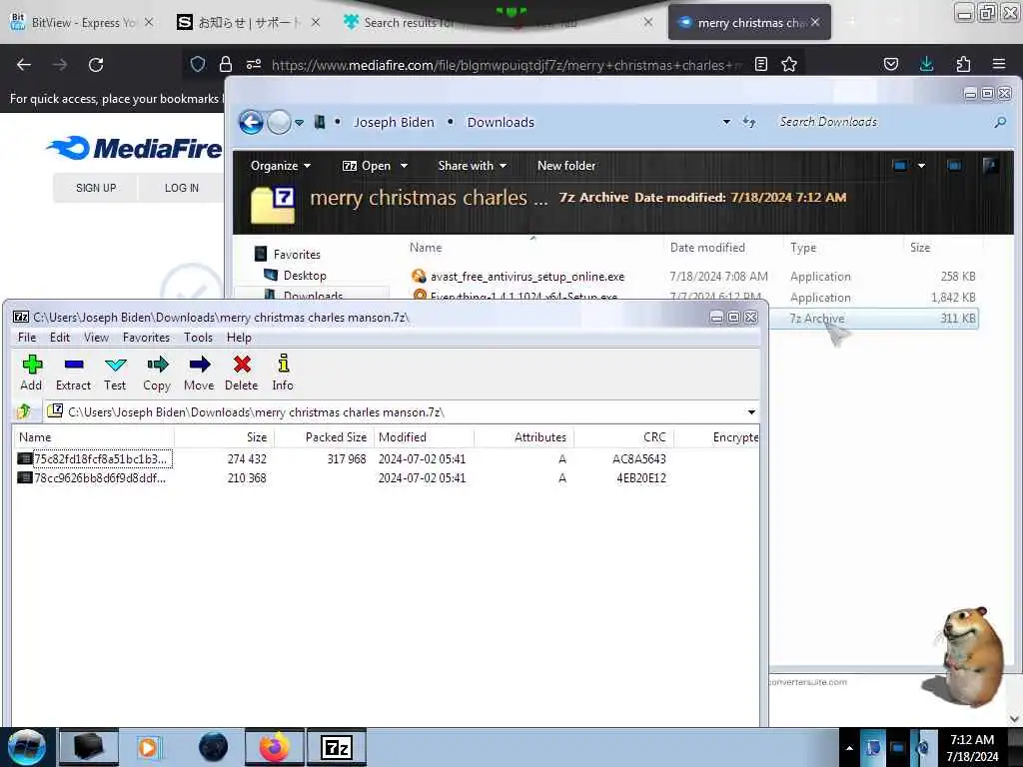Toggle the Explorer preview pane icon
Viewport: 1023px width, 767px height.
pos(954,166)
